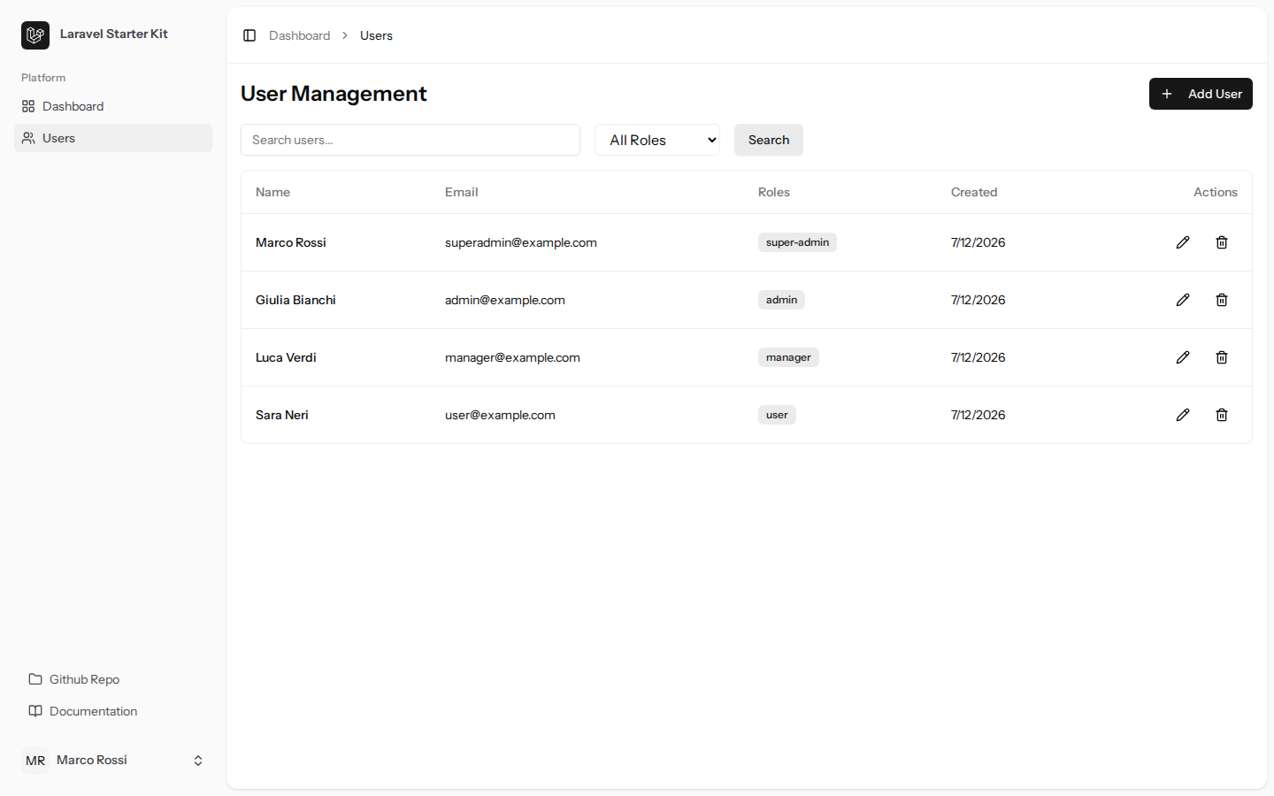The width and height of the screenshot is (1274, 796).
Task: Open the All Roles filter dropdown
Action: (657, 140)
